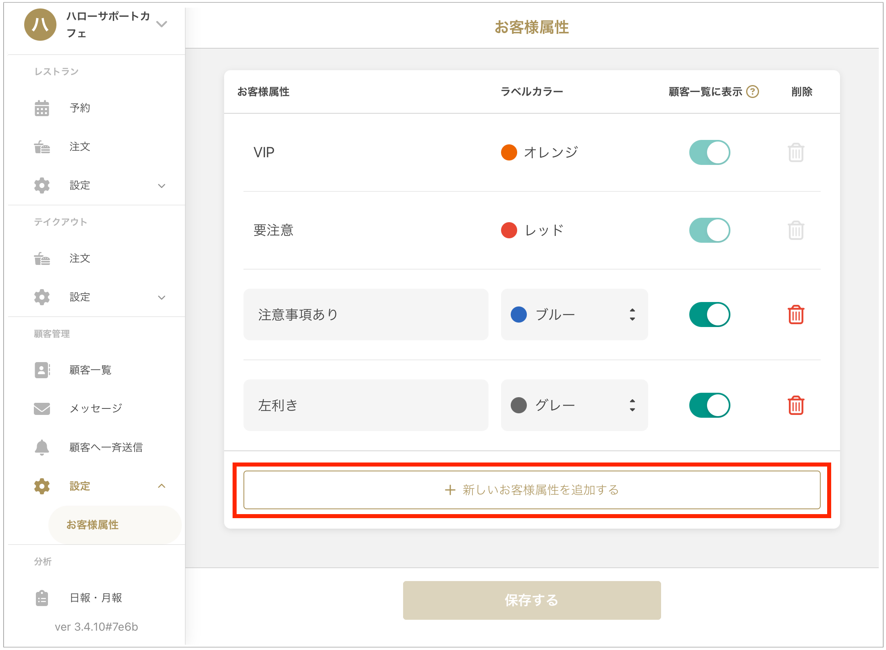The width and height of the screenshot is (886, 650).
Task: Open restaurant 予約 calendar icon
Action: 42,108
